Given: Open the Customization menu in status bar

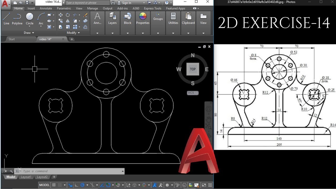Looking at the screenshot, I should point(210,185).
